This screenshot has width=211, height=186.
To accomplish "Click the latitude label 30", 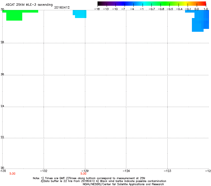I will pyautogui.click(x=2, y=9).
